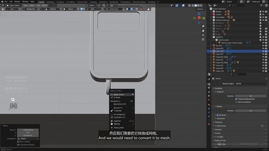Adjust the Viewport Samples slider
The image size is (269, 151).
click(x=251, y=96)
